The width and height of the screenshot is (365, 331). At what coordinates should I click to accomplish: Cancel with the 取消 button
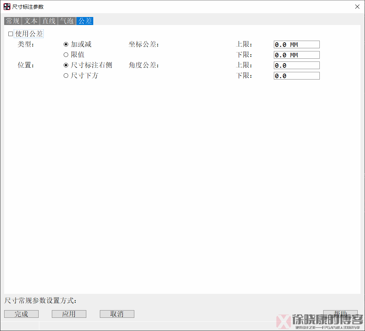[x=117, y=314]
